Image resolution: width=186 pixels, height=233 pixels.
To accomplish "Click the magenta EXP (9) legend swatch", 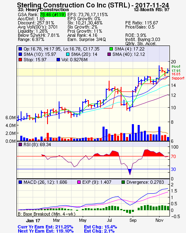I will click(x=79, y=182).
